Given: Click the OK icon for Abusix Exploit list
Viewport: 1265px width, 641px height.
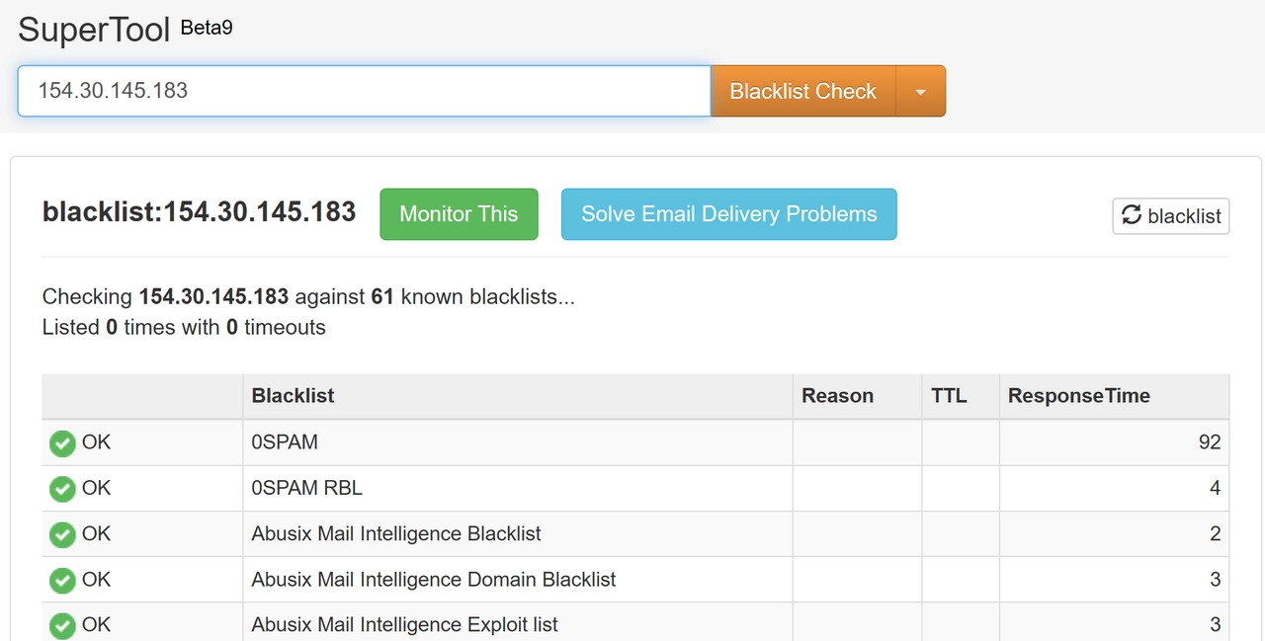Looking at the screenshot, I should 62,625.
